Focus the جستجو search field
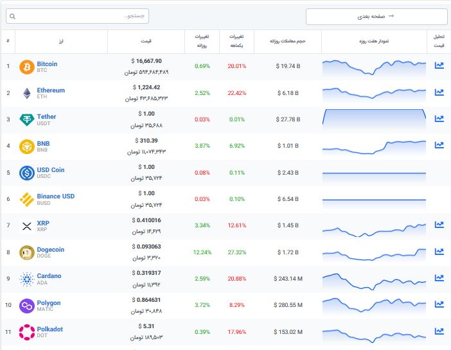 tap(77, 16)
